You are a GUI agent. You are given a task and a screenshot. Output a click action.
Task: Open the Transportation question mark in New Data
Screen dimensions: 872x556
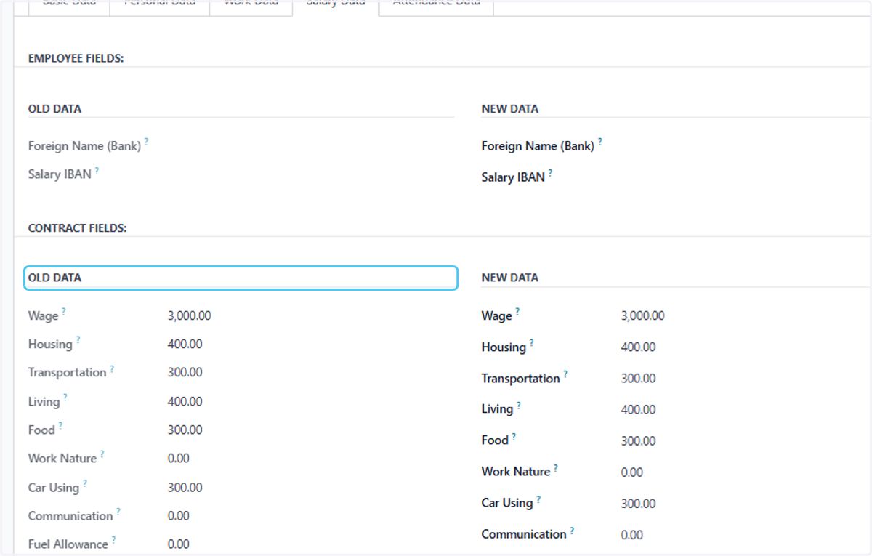tap(565, 374)
